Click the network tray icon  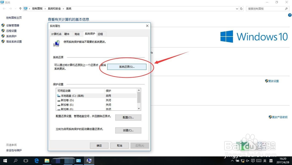242,161
